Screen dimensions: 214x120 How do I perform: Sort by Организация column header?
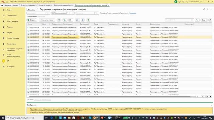[x=86, y=24]
